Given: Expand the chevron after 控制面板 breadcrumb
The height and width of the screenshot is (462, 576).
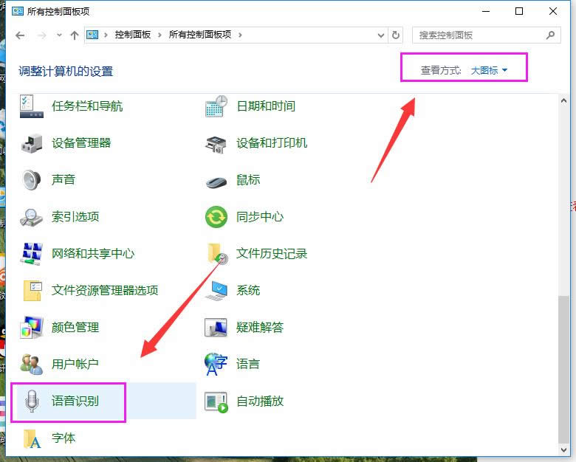Looking at the screenshot, I should point(160,35).
